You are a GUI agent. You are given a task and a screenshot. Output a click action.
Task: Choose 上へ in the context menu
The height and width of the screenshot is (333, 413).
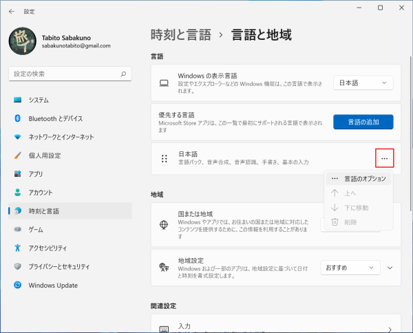pyautogui.click(x=358, y=193)
